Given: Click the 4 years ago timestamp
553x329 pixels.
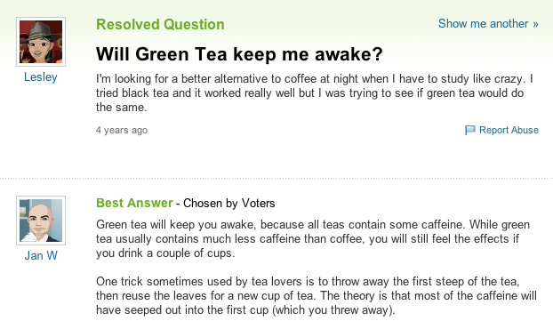Looking at the screenshot, I should 122,130.
